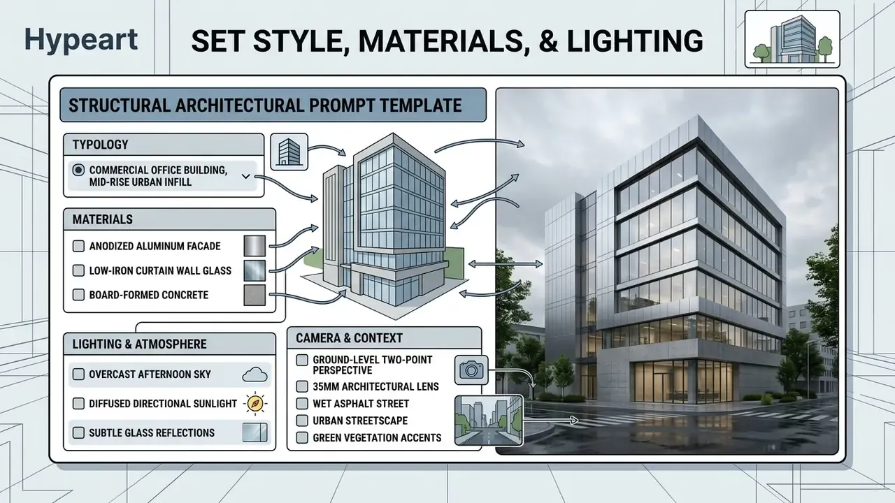Open the typology dropdown chevron
The width and height of the screenshot is (895, 503).
(245, 177)
